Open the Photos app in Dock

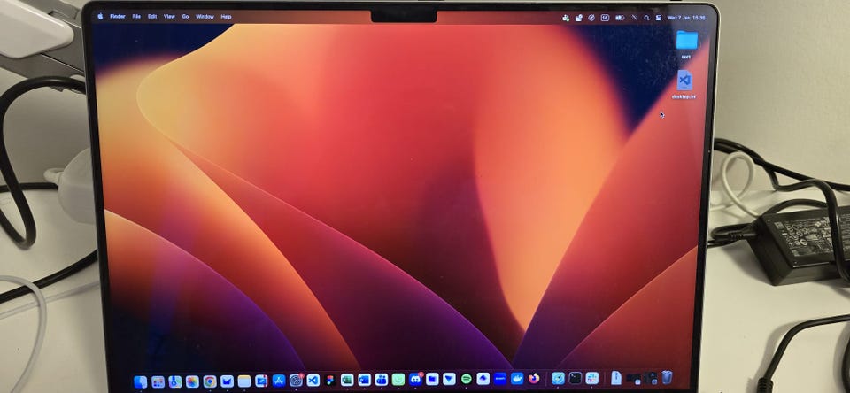coord(192,381)
